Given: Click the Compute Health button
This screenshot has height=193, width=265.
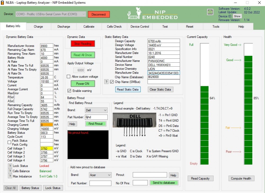Looking at the screenshot, I should tap(241, 178).
